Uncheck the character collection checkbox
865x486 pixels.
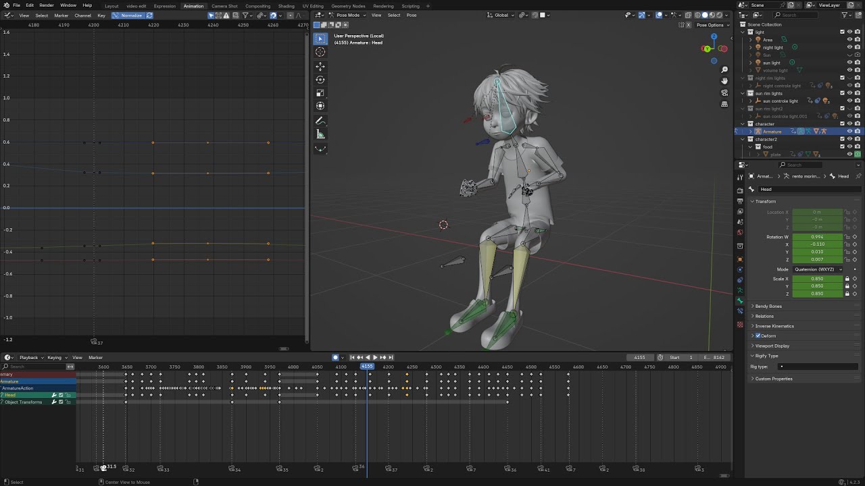(842, 124)
